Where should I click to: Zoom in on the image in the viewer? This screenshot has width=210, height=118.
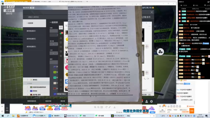[x=95, y=107]
